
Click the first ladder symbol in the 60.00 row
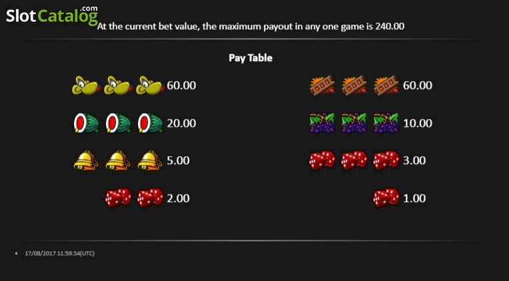tap(322, 86)
